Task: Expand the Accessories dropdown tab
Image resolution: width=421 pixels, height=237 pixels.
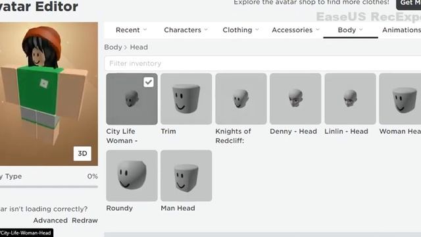Action: (x=295, y=30)
